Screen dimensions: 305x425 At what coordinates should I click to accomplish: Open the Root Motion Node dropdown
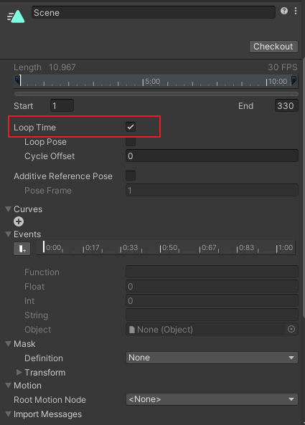click(212, 399)
